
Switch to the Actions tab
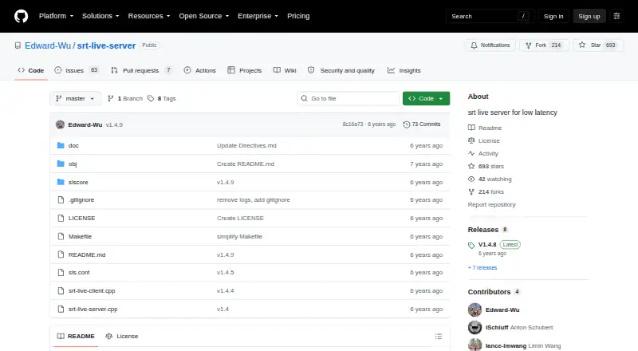(200, 70)
